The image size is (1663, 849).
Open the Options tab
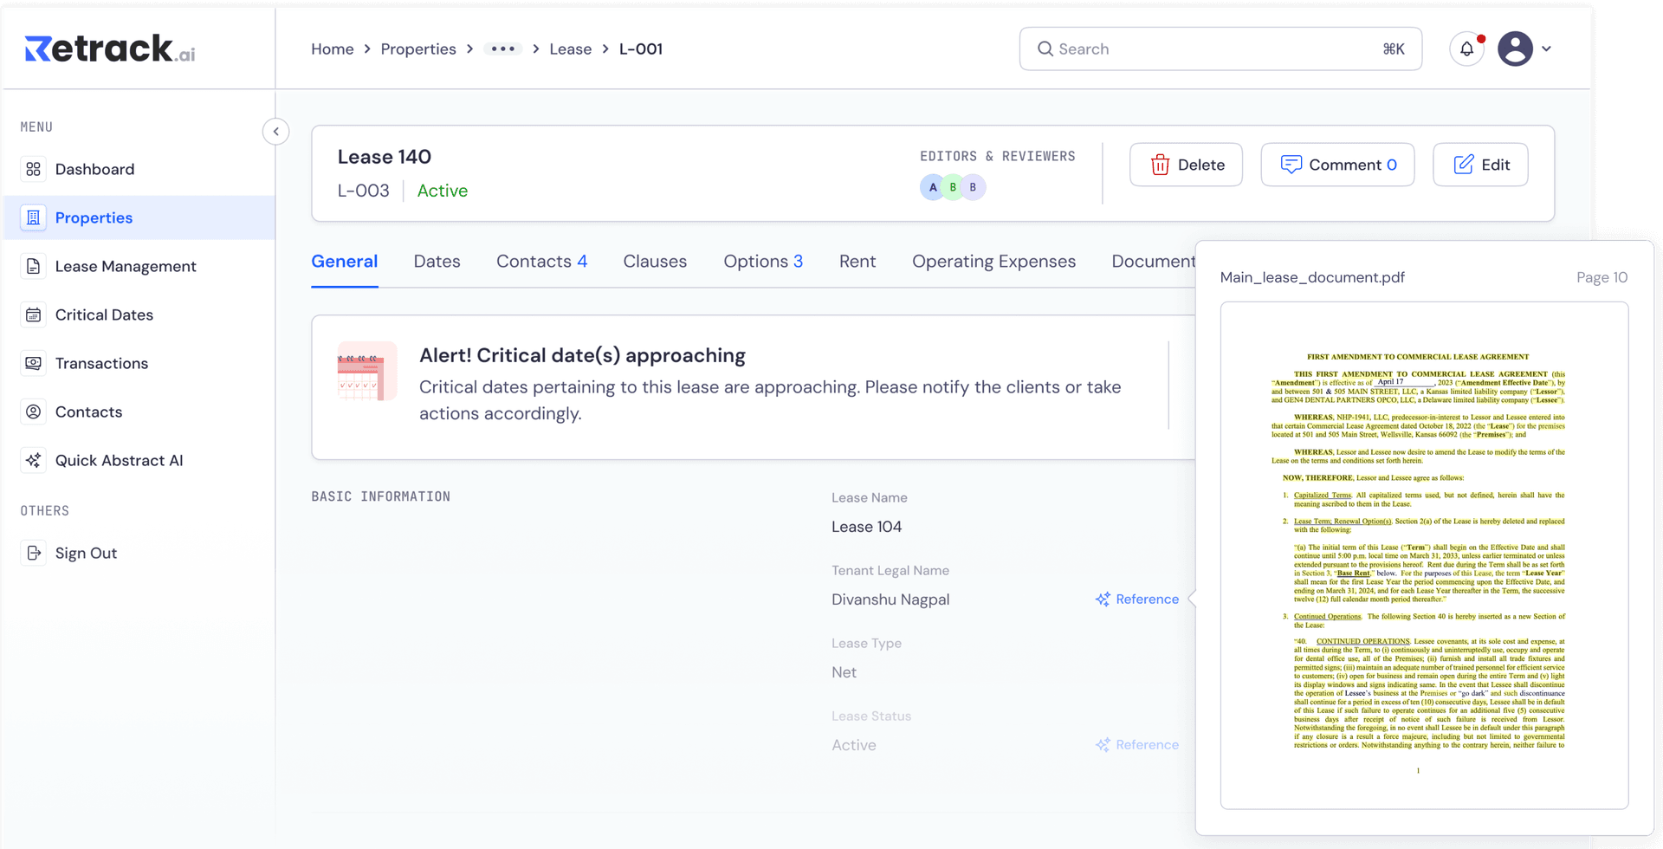(762, 262)
